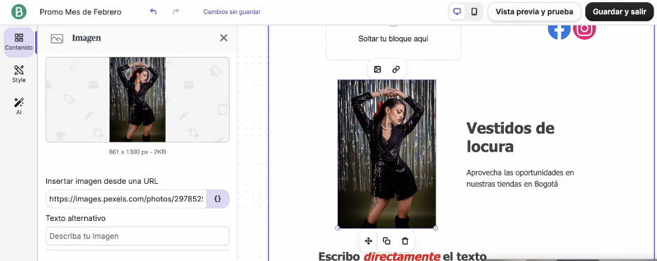Duplicate the image block
Image resolution: width=657 pixels, height=261 pixels.
pyautogui.click(x=387, y=241)
